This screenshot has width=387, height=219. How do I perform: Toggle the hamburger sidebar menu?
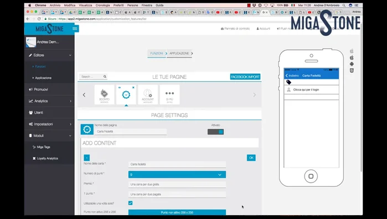pyautogui.click(x=75, y=29)
